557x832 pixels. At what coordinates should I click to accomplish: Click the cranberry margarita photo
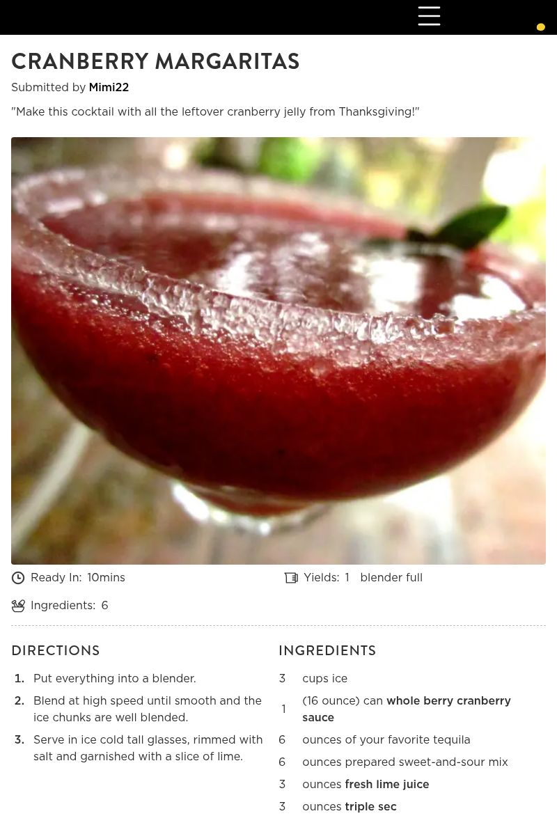(278, 350)
